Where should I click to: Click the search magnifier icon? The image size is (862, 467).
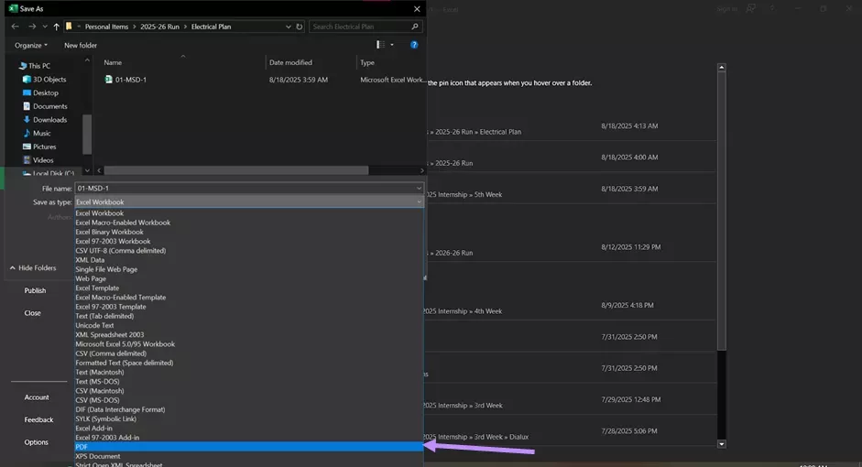[x=414, y=27]
